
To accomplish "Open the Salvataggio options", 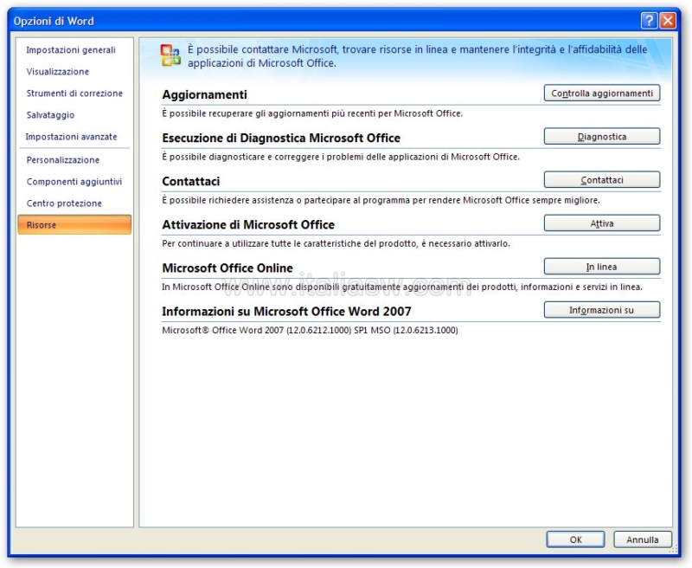I will pyautogui.click(x=50, y=115).
